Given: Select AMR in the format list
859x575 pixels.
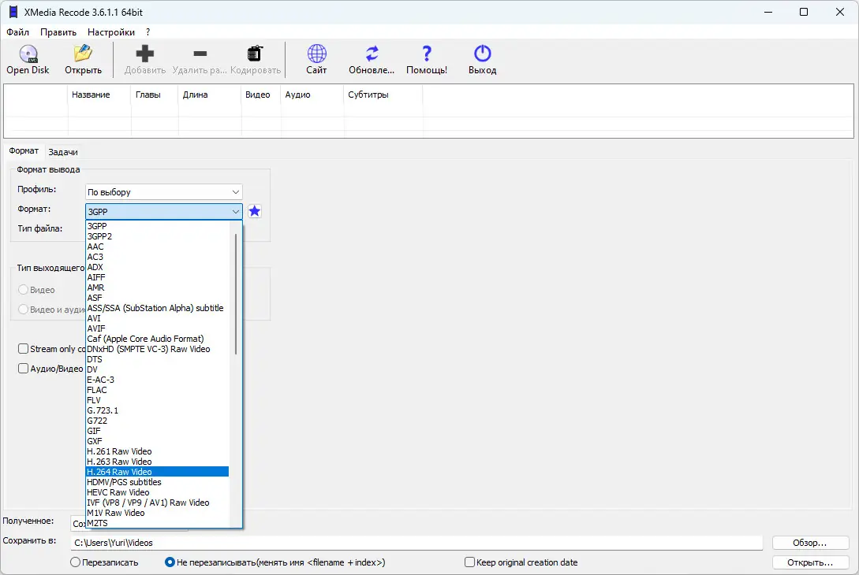Looking at the screenshot, I should (157, 287).
